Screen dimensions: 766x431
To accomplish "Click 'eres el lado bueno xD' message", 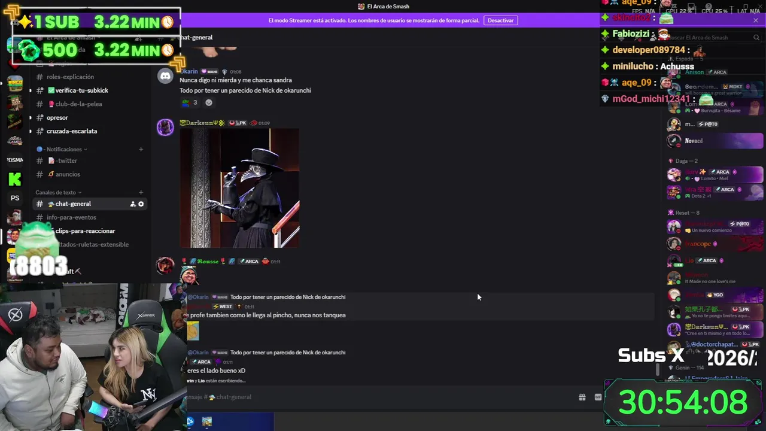I will 216,371.
